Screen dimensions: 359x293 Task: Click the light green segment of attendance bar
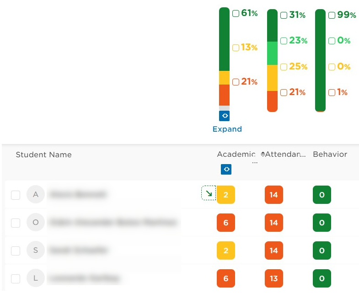tap(272, 53)
